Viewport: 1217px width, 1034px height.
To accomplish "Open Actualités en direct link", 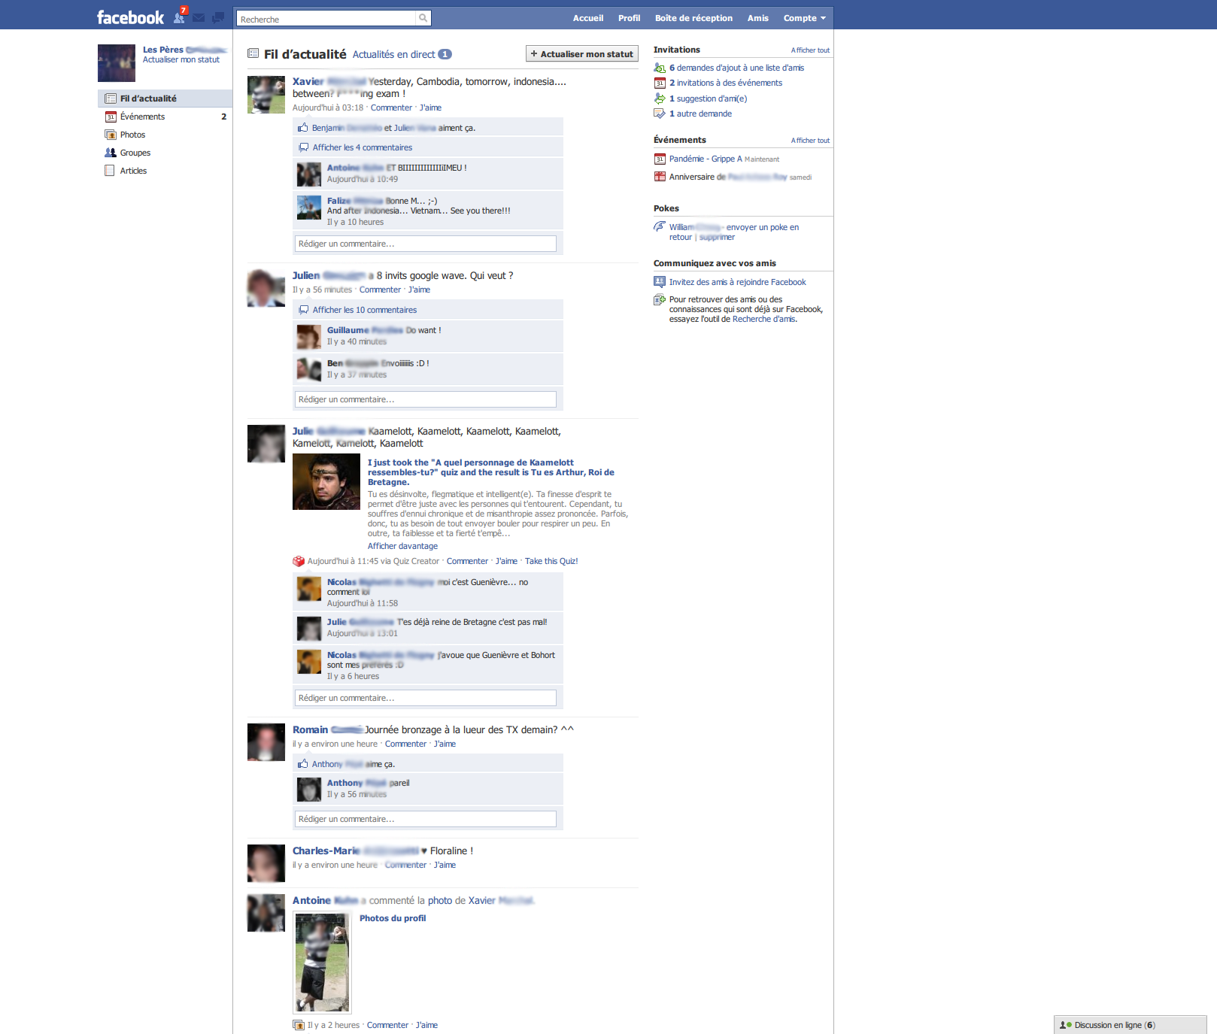I will coord(393,54).
